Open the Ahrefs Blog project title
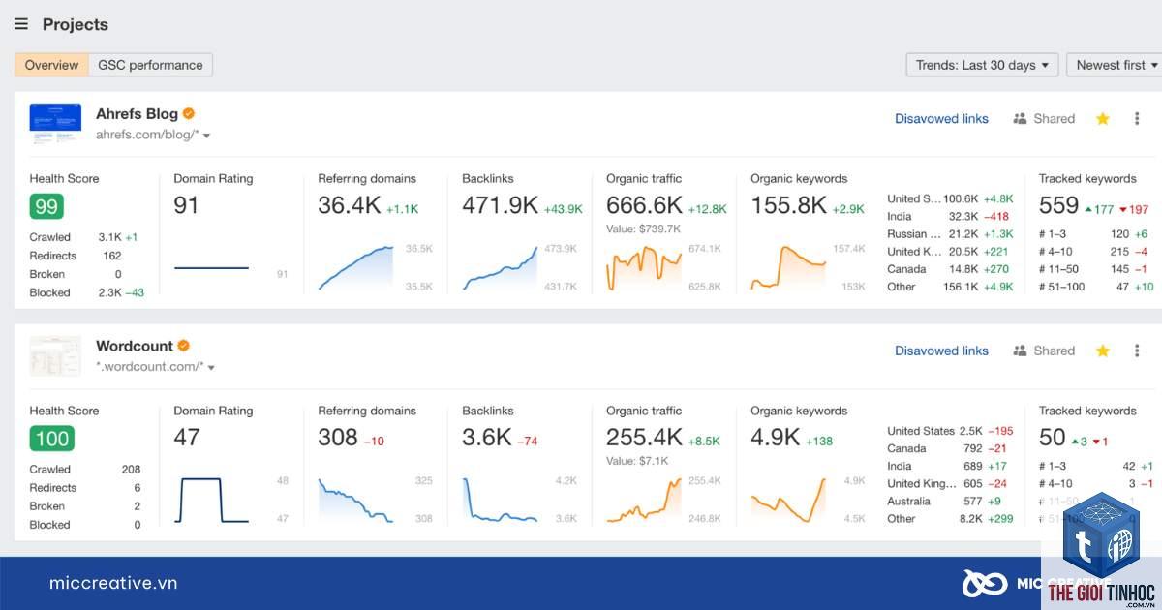The width and height of the screenshot is (1162, 610). (x=137, y=114)
